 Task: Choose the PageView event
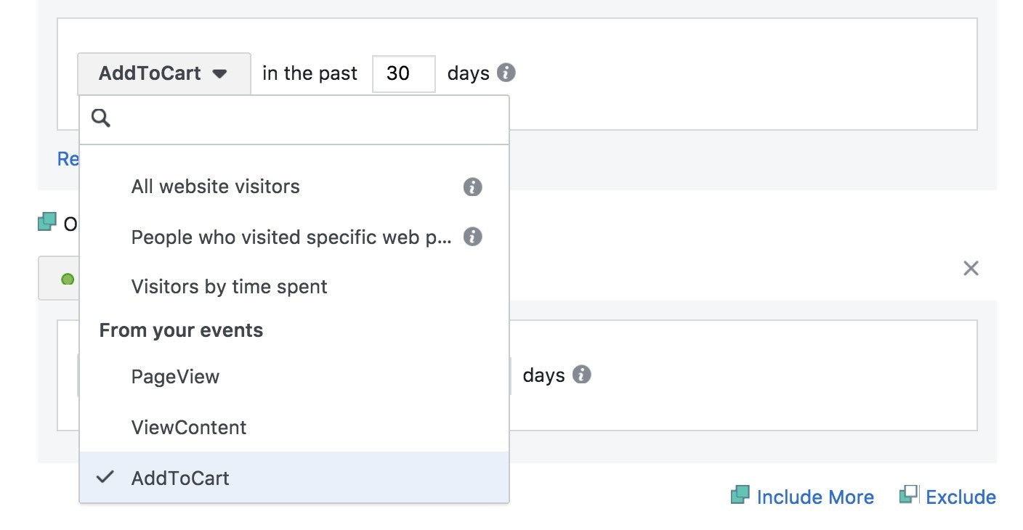click(175, 377)
